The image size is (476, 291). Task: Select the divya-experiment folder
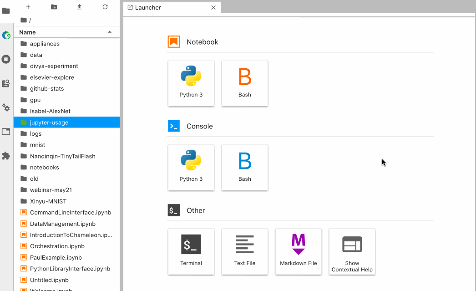[66, 66]
